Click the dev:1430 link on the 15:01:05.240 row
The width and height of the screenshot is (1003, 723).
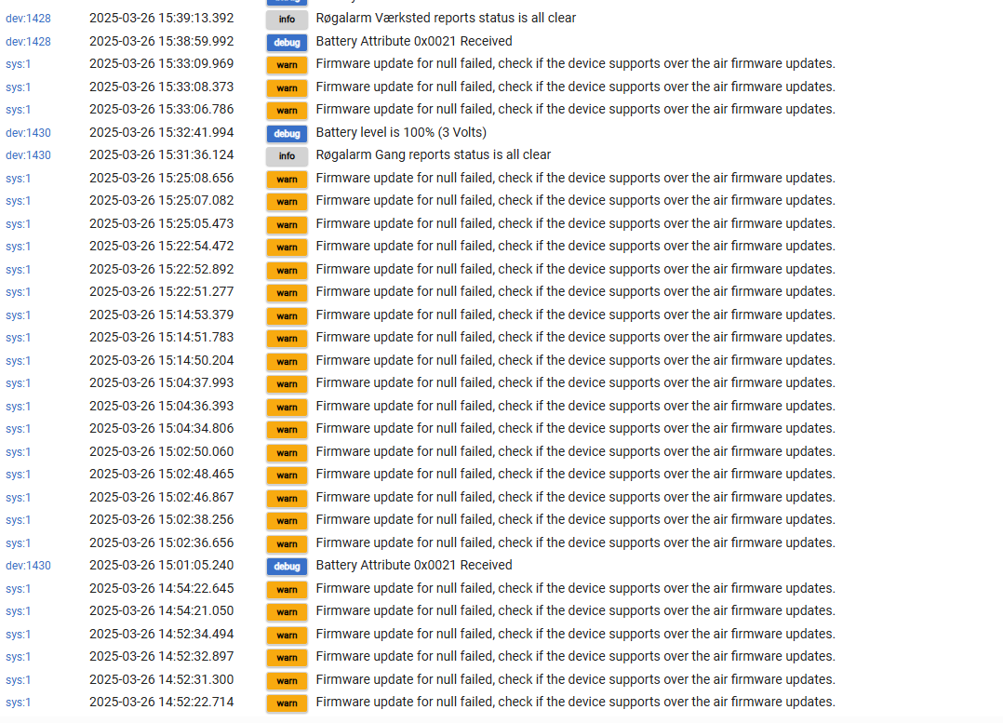click(28, 566)
